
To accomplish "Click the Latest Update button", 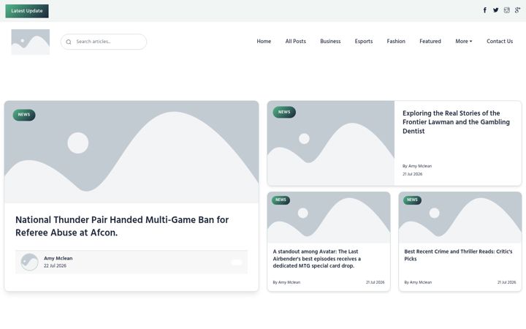I will point(27,11).
